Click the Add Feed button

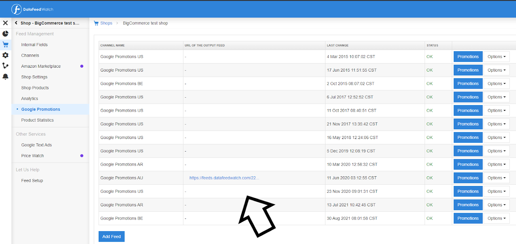pyautogui.click(x=112, y=237)
